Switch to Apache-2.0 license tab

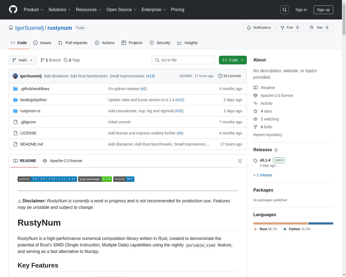(x=62, y=161)
